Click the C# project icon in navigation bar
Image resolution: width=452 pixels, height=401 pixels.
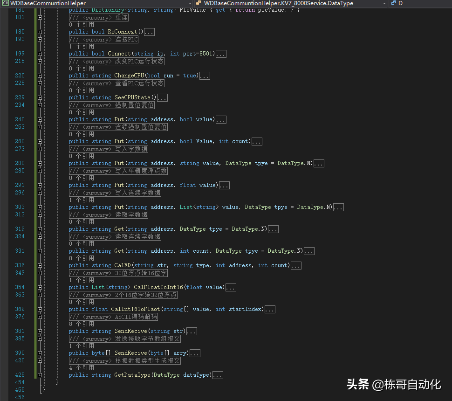pos(6,3)
